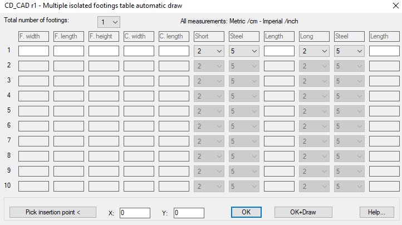Image resolution: width=402 pixels, height=225 pixels.
Task: Expand the Long bar dropdown in row 1
Action: [x=315, y=51]
